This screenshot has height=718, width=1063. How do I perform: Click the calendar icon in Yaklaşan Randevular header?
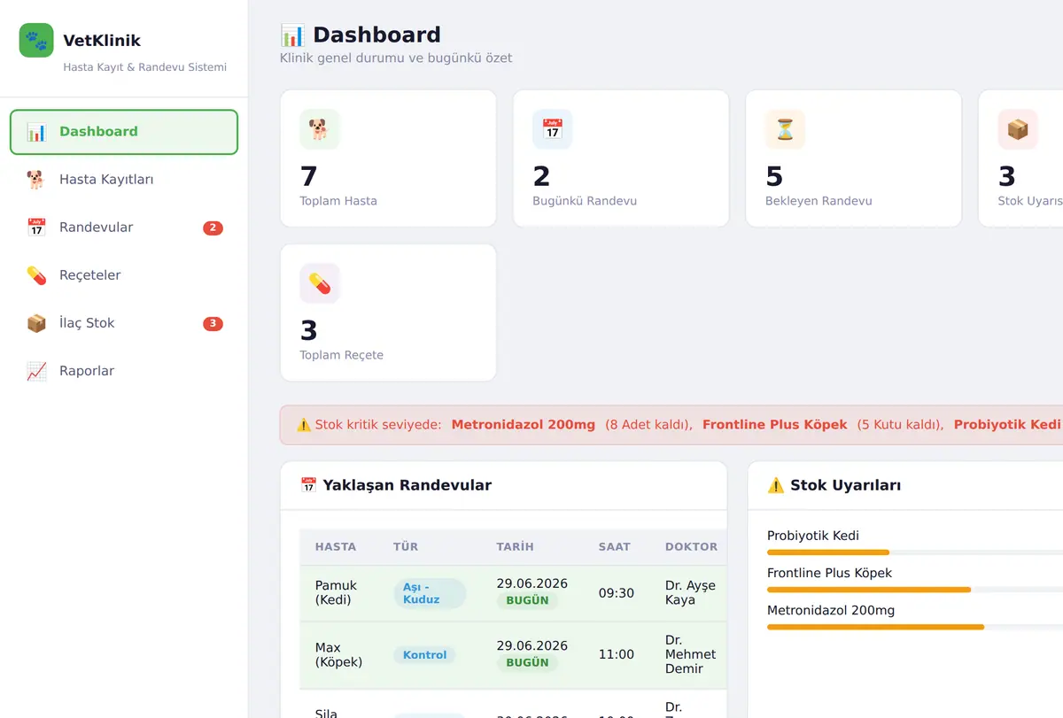pyautogui.click(x=308, y=485)
